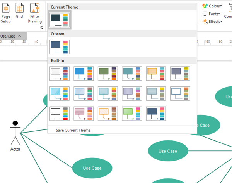This screenshot has width=232, height=183.
Task: Apply the pale blue theme with a brown top swatch
Action: (84, 94)
